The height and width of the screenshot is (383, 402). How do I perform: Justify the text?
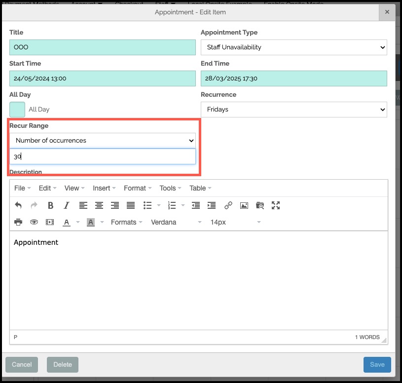click(131, 205)
